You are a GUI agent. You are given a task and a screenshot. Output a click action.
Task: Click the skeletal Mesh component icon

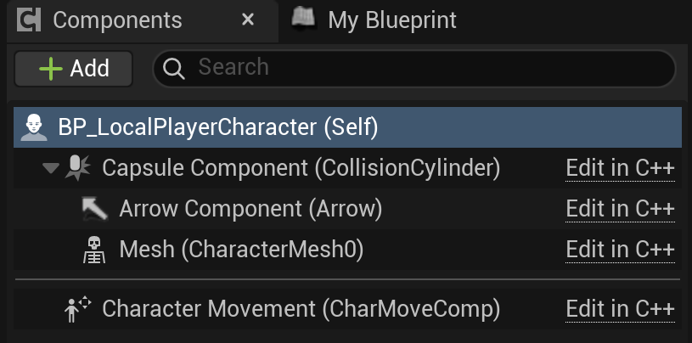tap(94, 250)
